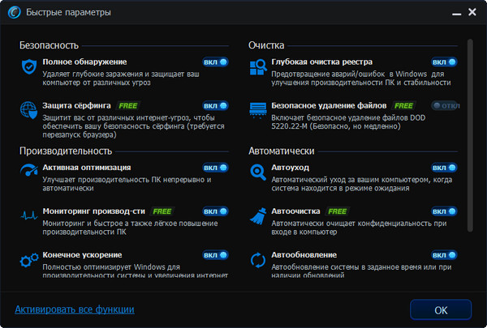The height and width of the screenshot is (328, 487).
Task: Click the Глубокая очистка реестра title text
Action: 321,62
